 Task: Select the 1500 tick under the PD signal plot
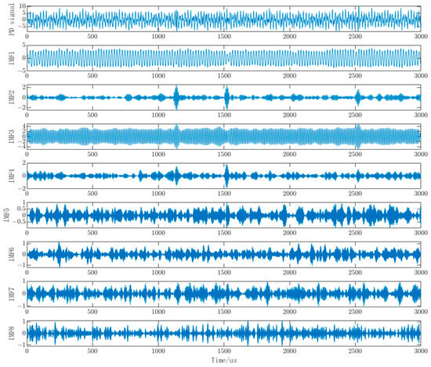[x=224, y=36]
